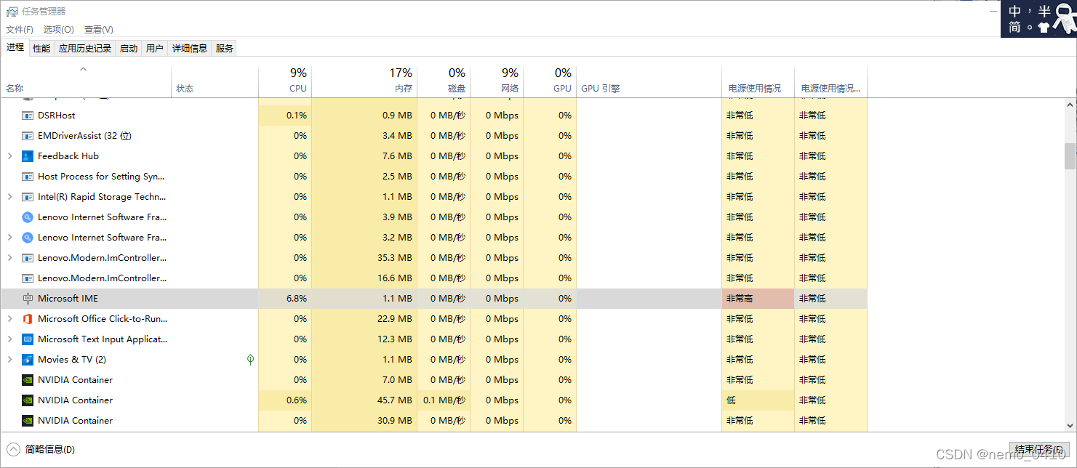Image resolution: width=1077 pixels, height=468 pixels.
Task: Click the vertical scrollbar thumb
Action: pyautogui.click(x=1070, y=156)
